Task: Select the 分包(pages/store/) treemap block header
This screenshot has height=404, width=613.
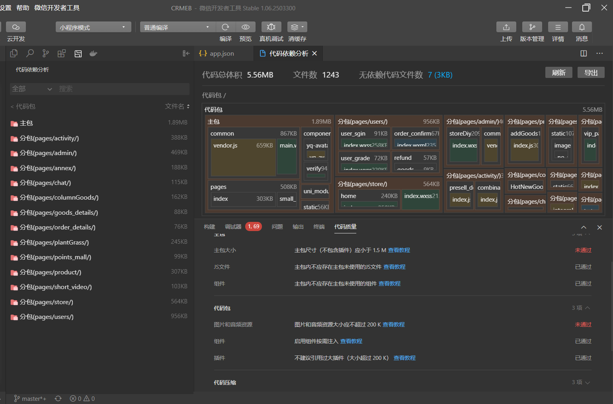Action: pos(388,184)
